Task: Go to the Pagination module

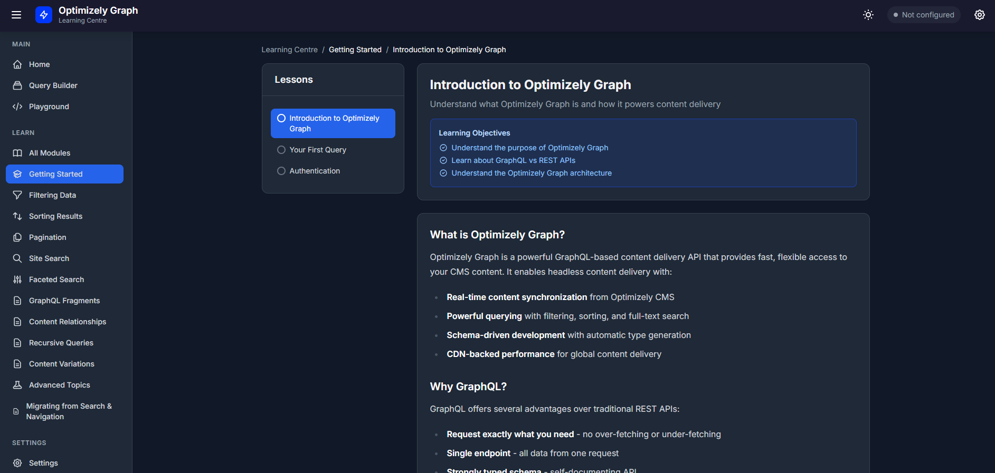Action: click(48, 237)
